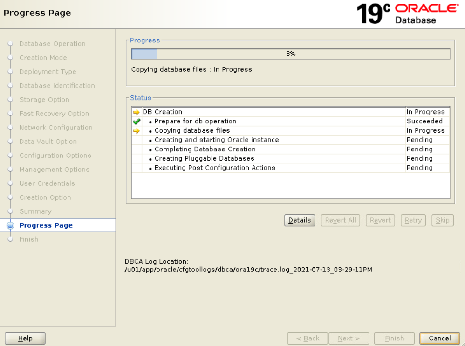Click the DBCA log file path text

pyautogui.click(x=248, y=270)
